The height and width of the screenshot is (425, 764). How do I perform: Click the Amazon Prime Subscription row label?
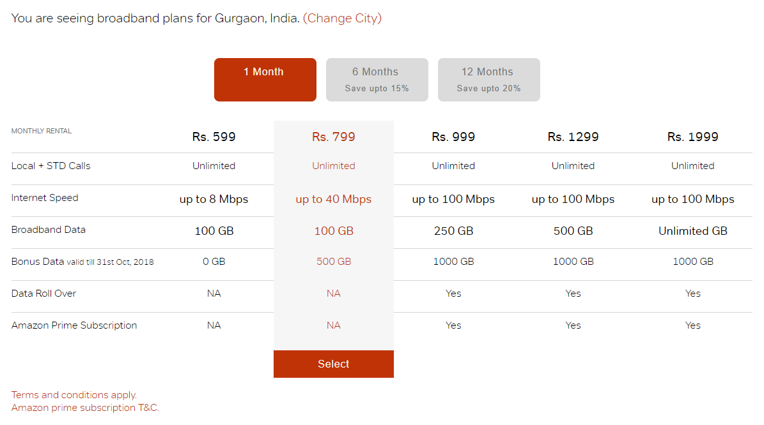tap(74, 325)
